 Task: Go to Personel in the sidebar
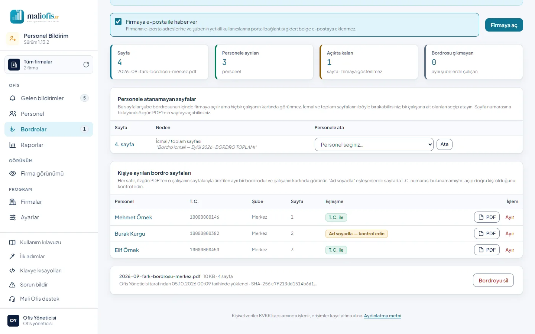pos(49,114)
